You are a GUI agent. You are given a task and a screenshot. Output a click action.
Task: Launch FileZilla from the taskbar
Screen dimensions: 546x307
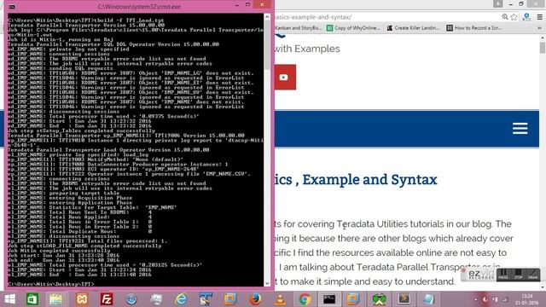(107, 299)
